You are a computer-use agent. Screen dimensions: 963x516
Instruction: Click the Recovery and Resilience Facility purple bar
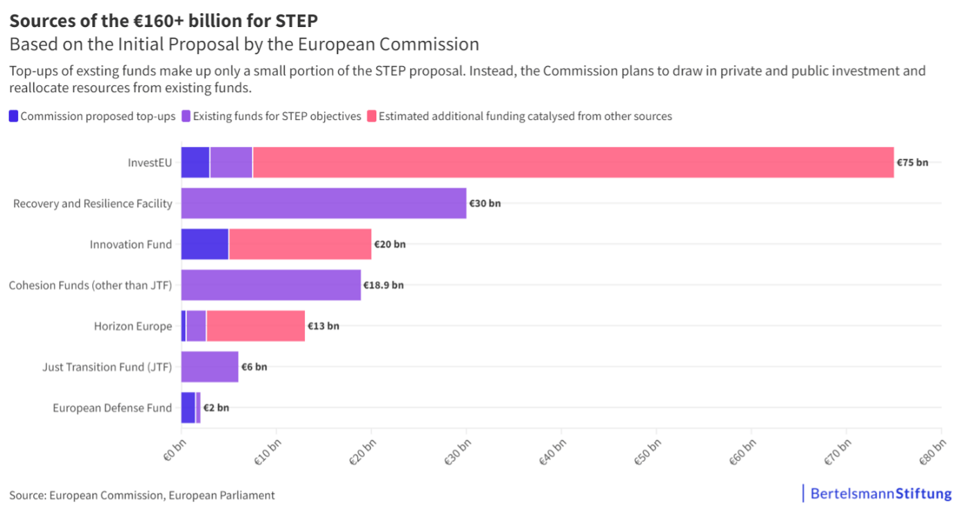[324, 204]
